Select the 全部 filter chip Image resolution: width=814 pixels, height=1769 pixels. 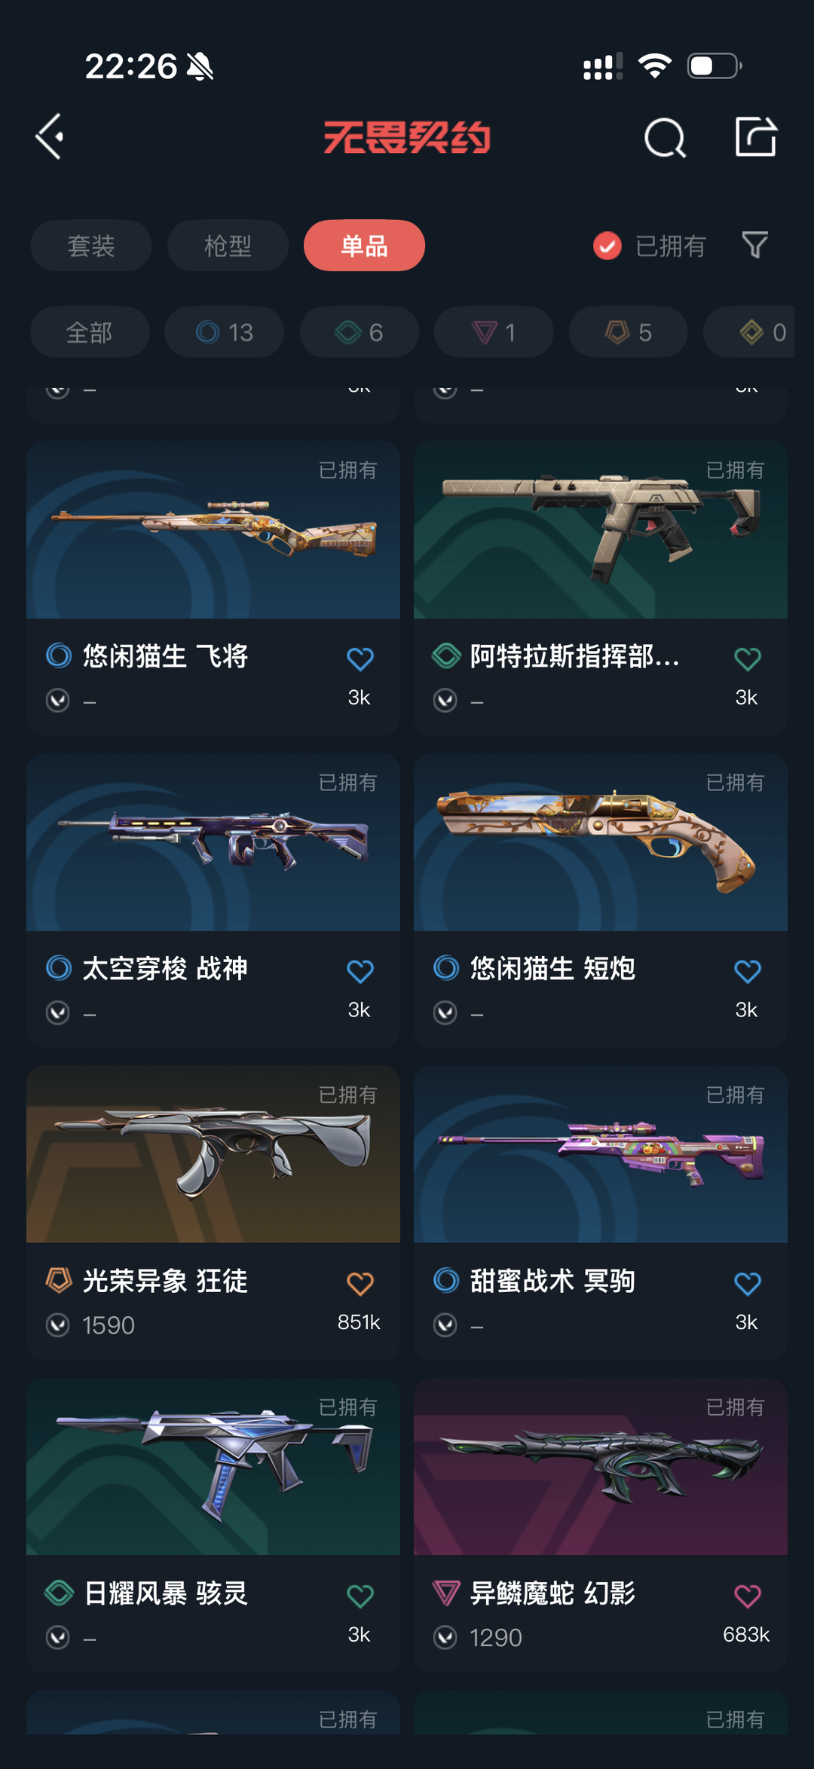coord(90,332)
